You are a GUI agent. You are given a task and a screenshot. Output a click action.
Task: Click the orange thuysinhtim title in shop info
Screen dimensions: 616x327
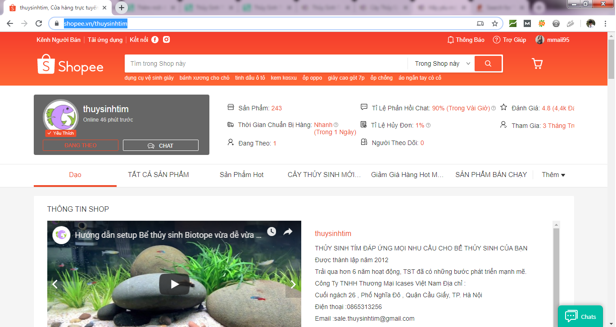[333, 234]
